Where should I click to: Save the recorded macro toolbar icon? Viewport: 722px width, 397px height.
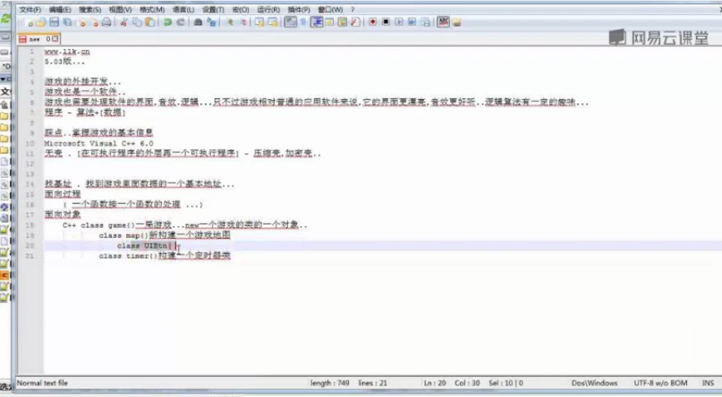coord(425,22)
